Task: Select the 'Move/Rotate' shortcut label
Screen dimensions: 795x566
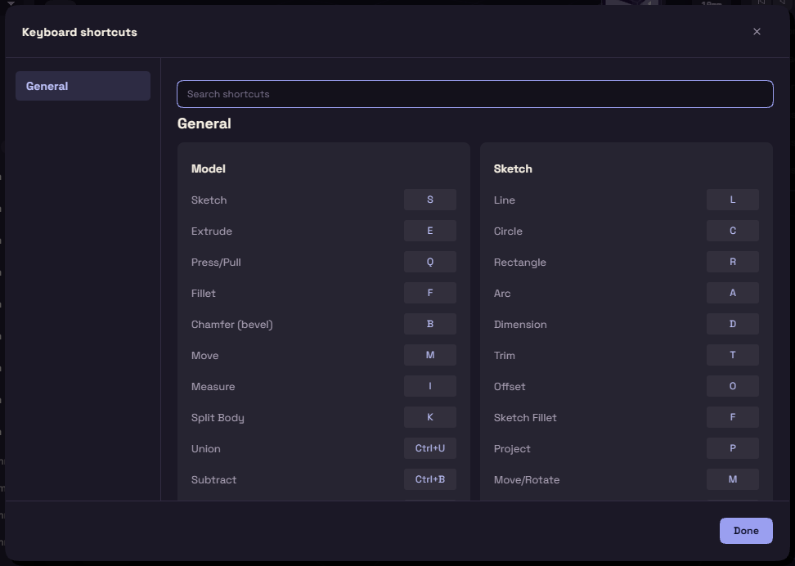Action: [527, 480]
